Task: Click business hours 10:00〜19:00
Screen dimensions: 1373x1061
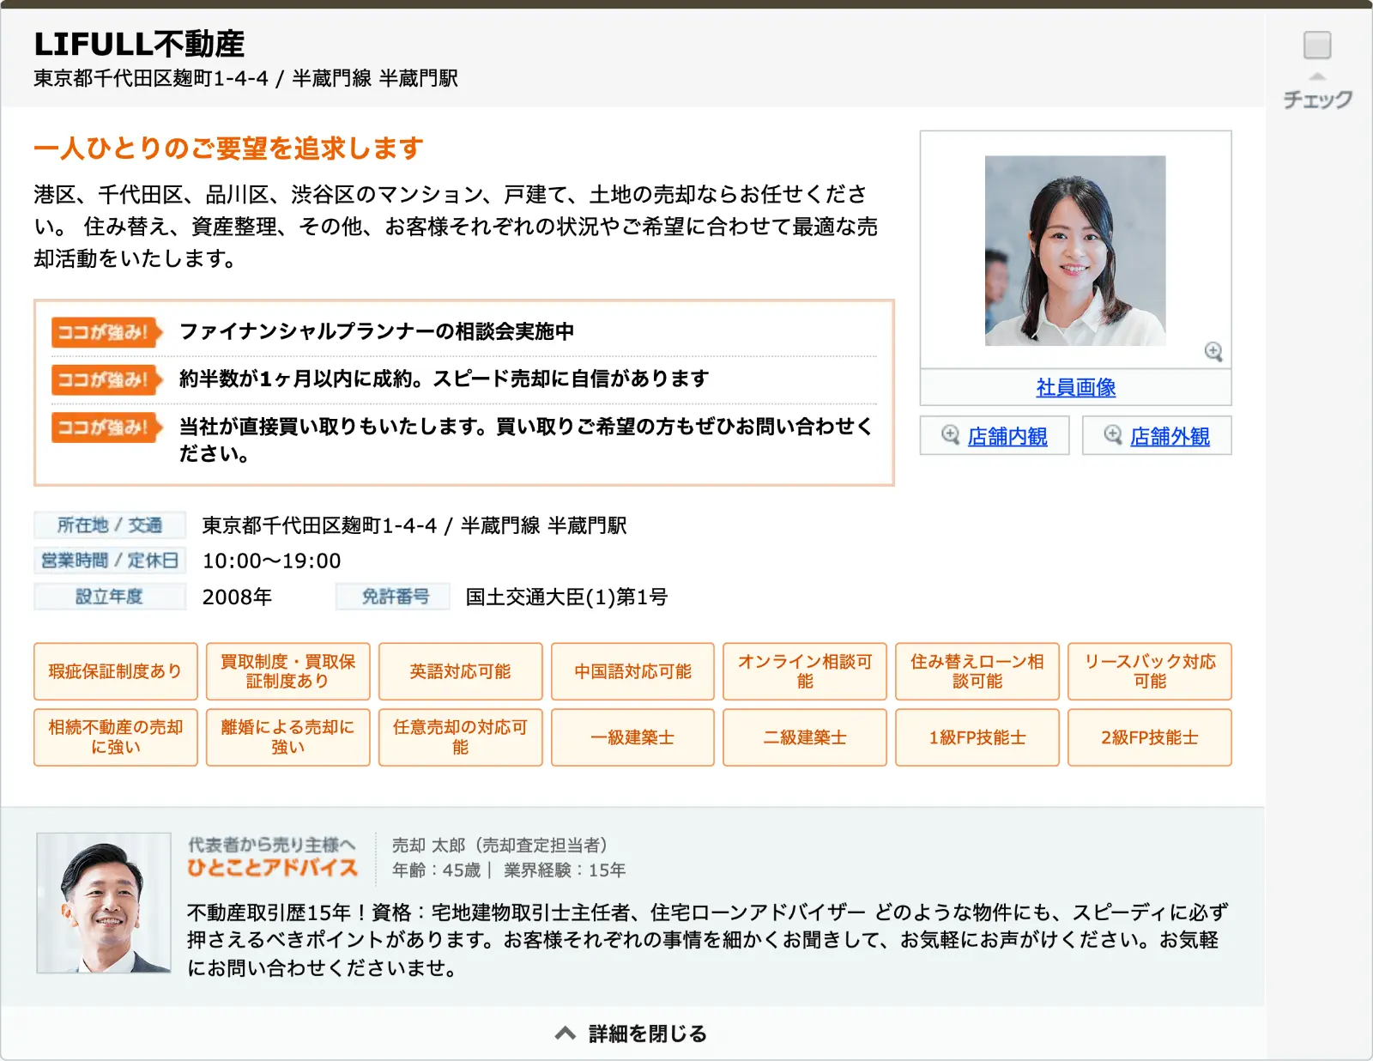Action: (x=271, y=561)
